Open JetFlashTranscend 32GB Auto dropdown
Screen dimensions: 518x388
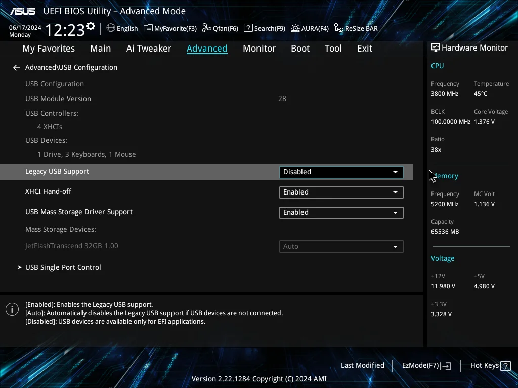341,247
